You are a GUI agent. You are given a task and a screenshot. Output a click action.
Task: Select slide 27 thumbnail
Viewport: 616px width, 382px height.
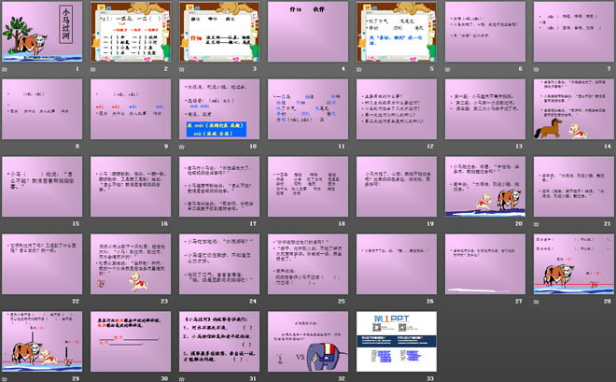tap(485, 264)
